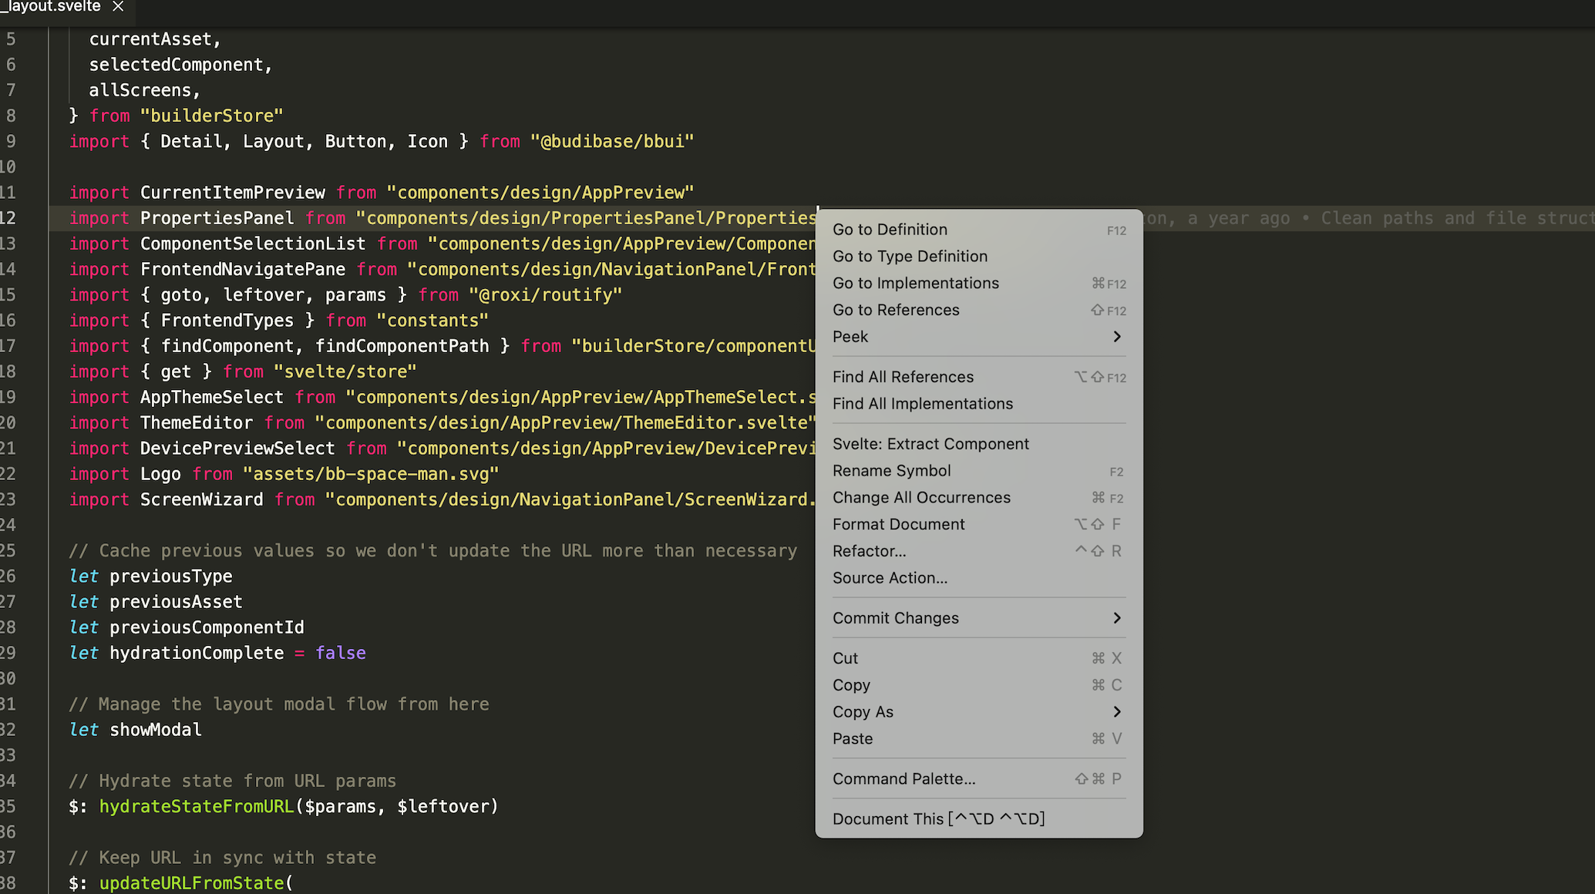Open the Refactor options
Image resolution: width=1595 pixels, height=894 pixels.
pyautogui.click(x=870, y=550)
